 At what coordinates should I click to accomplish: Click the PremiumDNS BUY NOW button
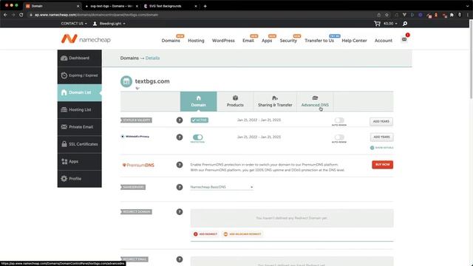tap(382, 165)
